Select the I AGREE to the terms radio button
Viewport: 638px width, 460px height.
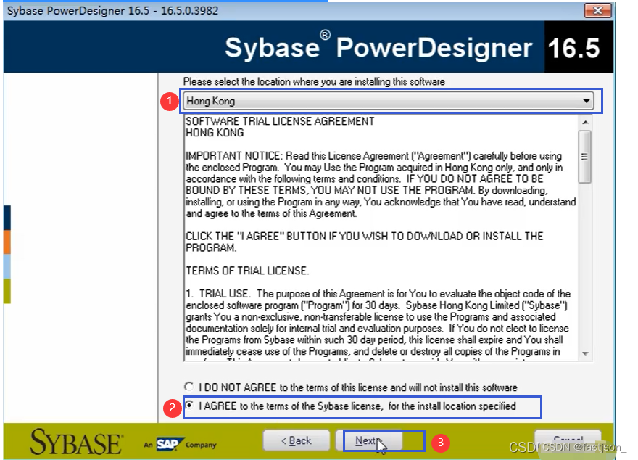188,405
